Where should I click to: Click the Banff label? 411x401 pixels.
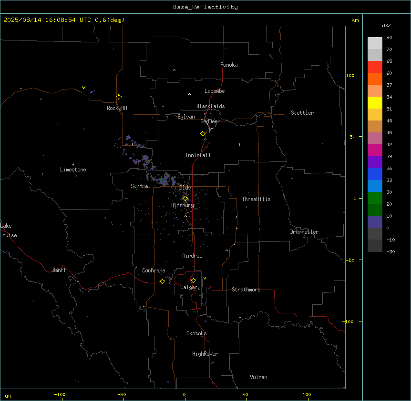59,270
